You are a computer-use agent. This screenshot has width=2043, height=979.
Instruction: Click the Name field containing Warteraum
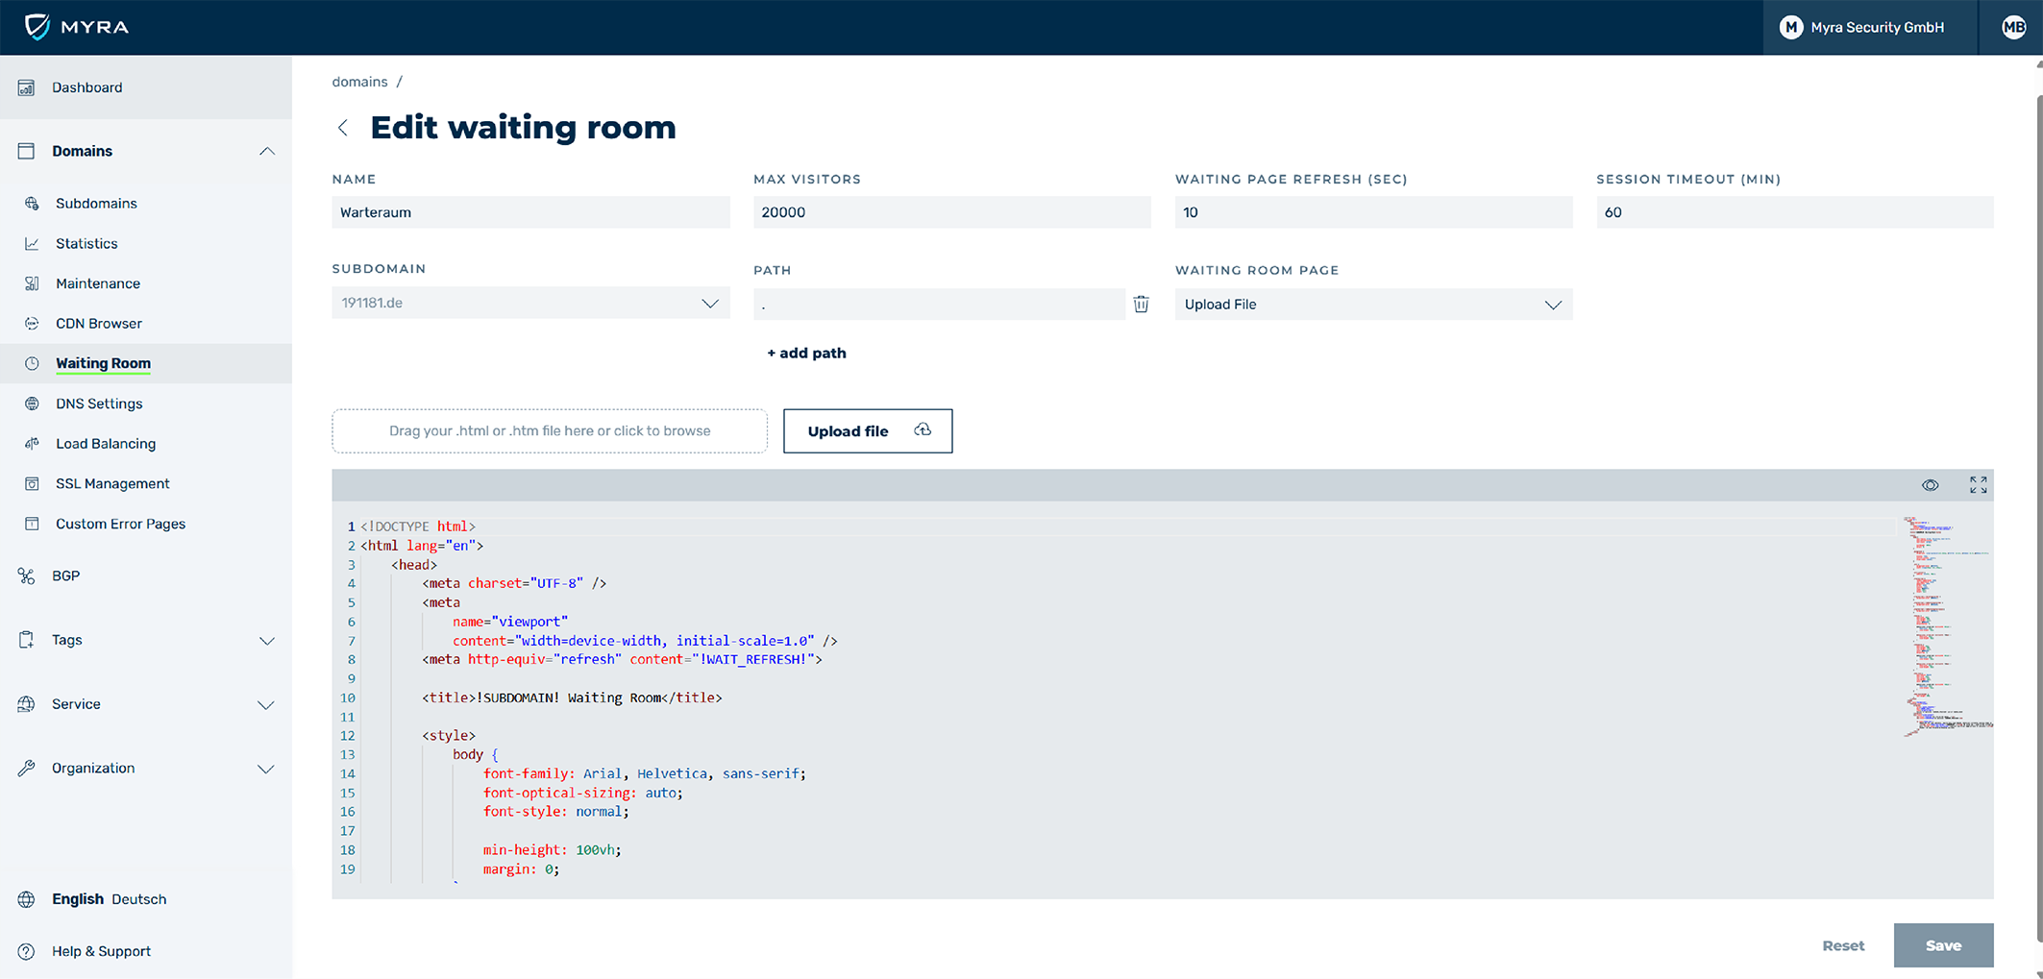point(530,212)
